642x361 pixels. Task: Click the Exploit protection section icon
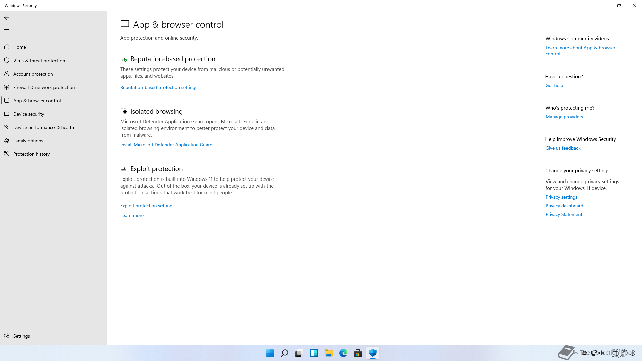(124, 168)
